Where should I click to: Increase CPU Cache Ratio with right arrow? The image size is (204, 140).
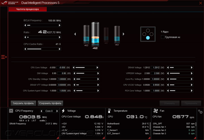[59, 49]
